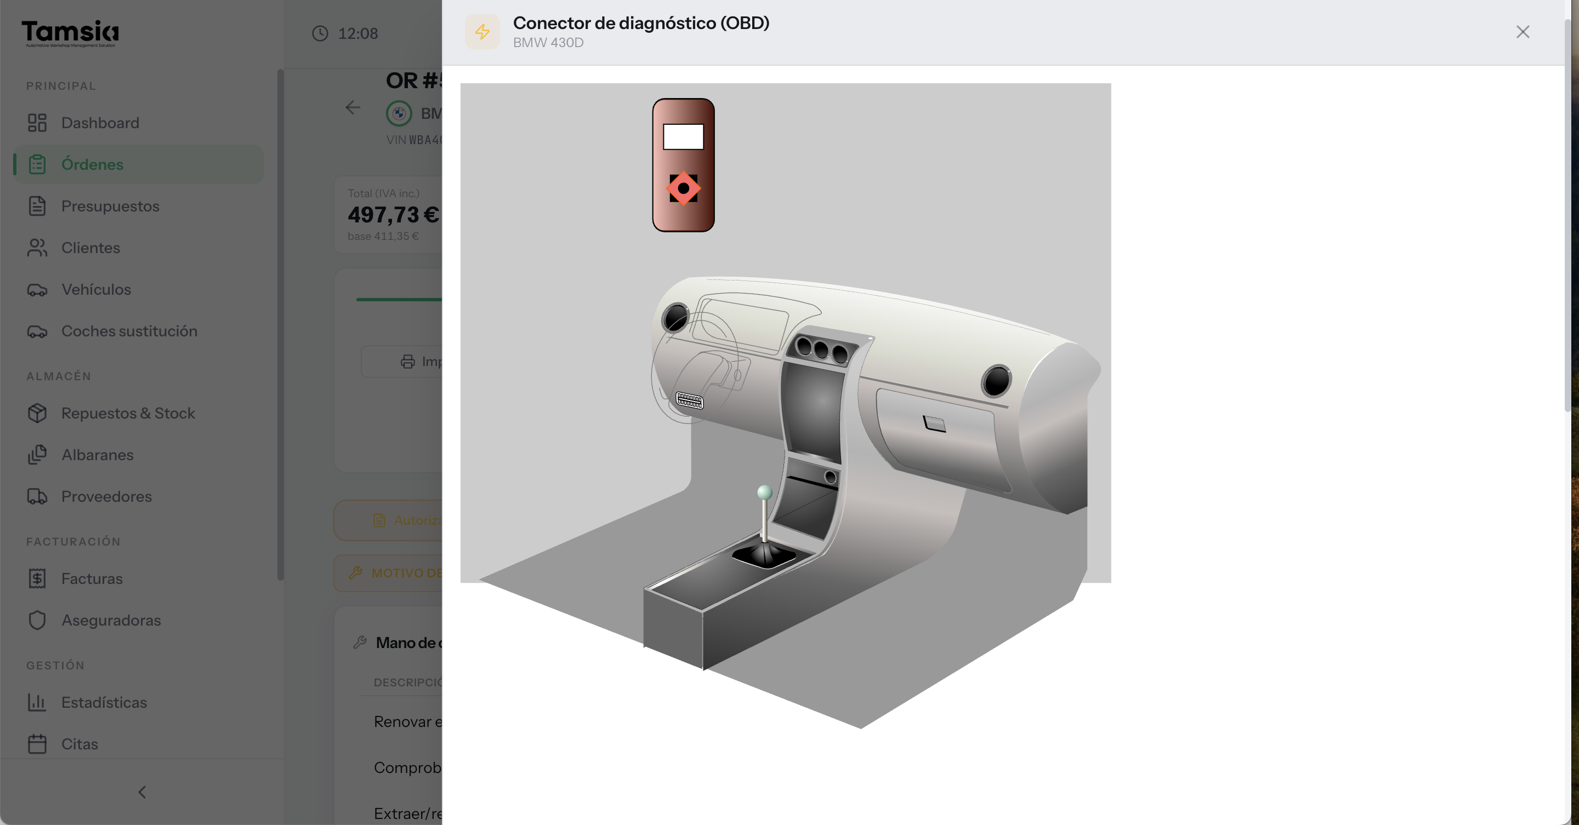Click the 'Comprob' labor row
This screenshot has height=825, width=1579.
[401, 767]
